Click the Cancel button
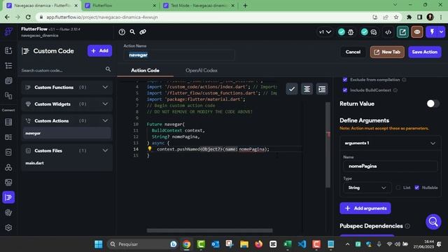 pyautogui.click(x=353, y=52)
